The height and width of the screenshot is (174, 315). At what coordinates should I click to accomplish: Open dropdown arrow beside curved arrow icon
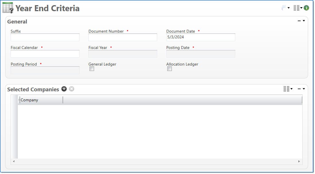pyautogui.click(x=289, y=8)
